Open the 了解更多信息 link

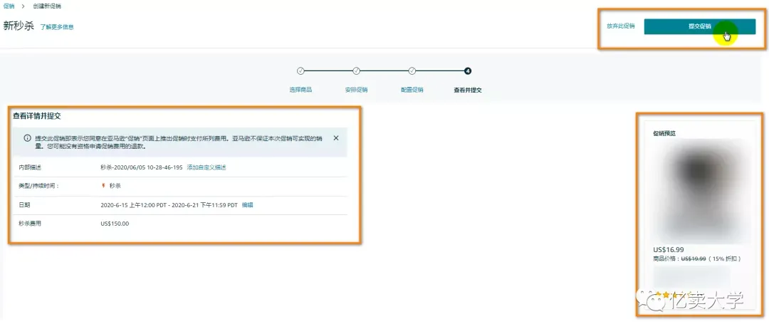click(57, 27)
